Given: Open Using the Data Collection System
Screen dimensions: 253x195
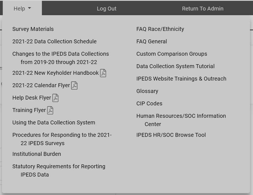Looking at the screenshot, I should 54,122.
